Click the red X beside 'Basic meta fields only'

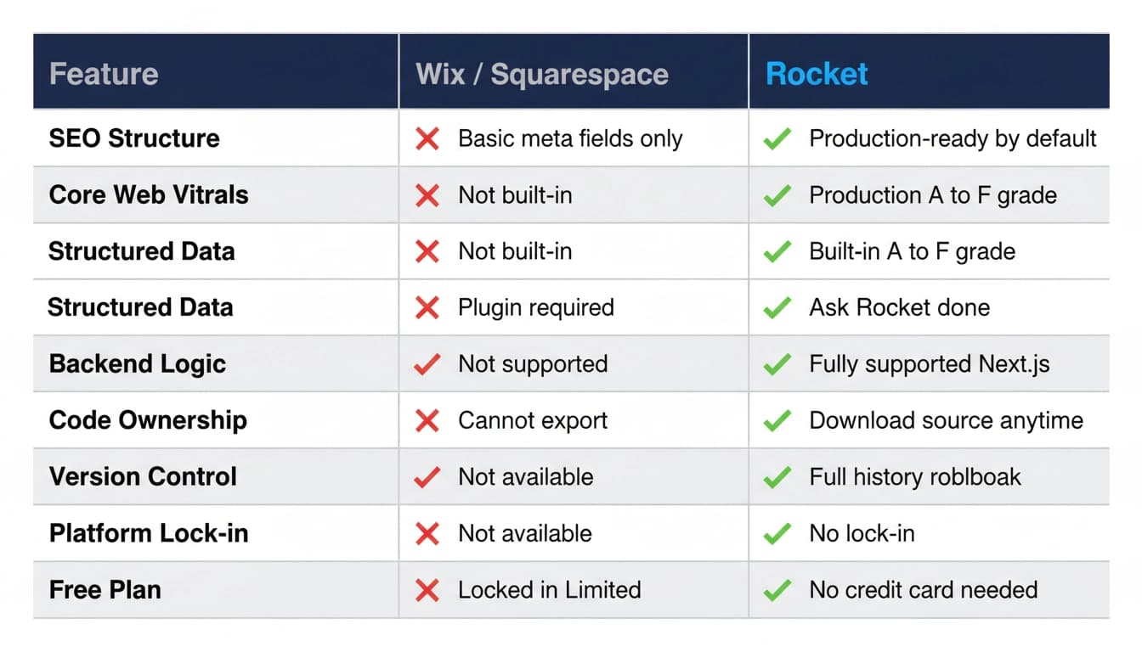(427, 139)
